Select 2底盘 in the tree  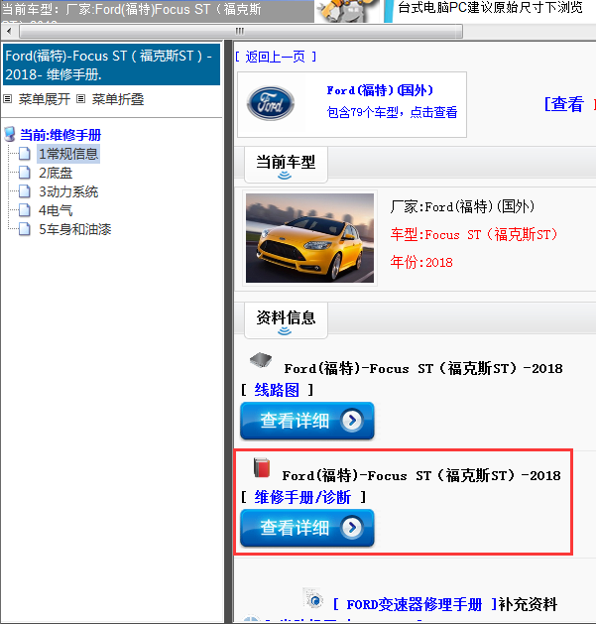(x=56, y=173)
